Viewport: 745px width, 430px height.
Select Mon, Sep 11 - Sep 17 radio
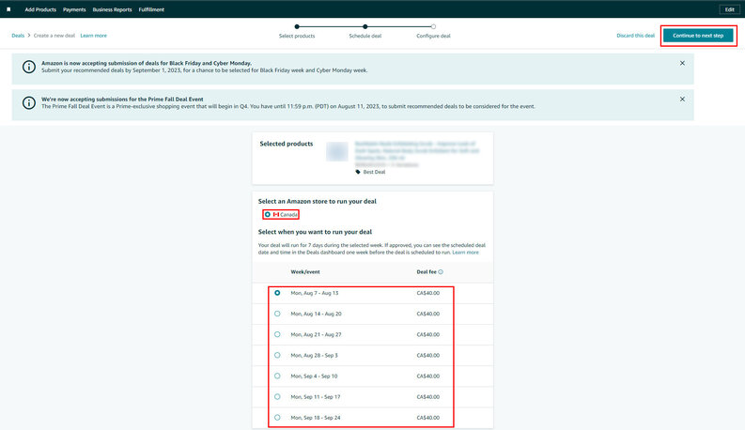pos(277,397)
